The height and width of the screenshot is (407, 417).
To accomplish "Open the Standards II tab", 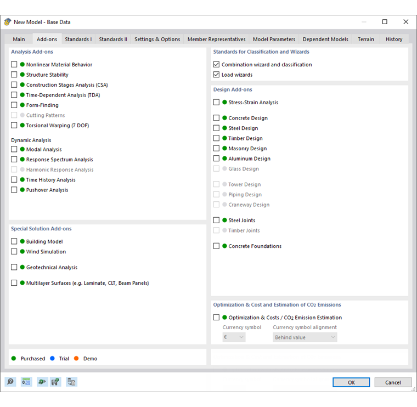I will [x=113, y=39].
